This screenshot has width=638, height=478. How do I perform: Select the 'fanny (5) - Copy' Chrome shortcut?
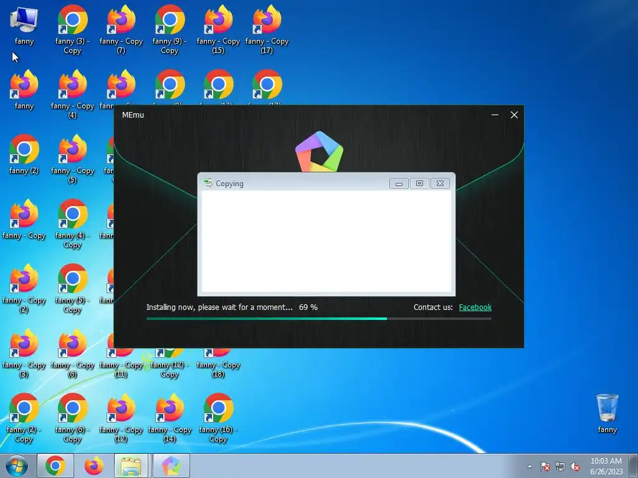tap(72, 289)
